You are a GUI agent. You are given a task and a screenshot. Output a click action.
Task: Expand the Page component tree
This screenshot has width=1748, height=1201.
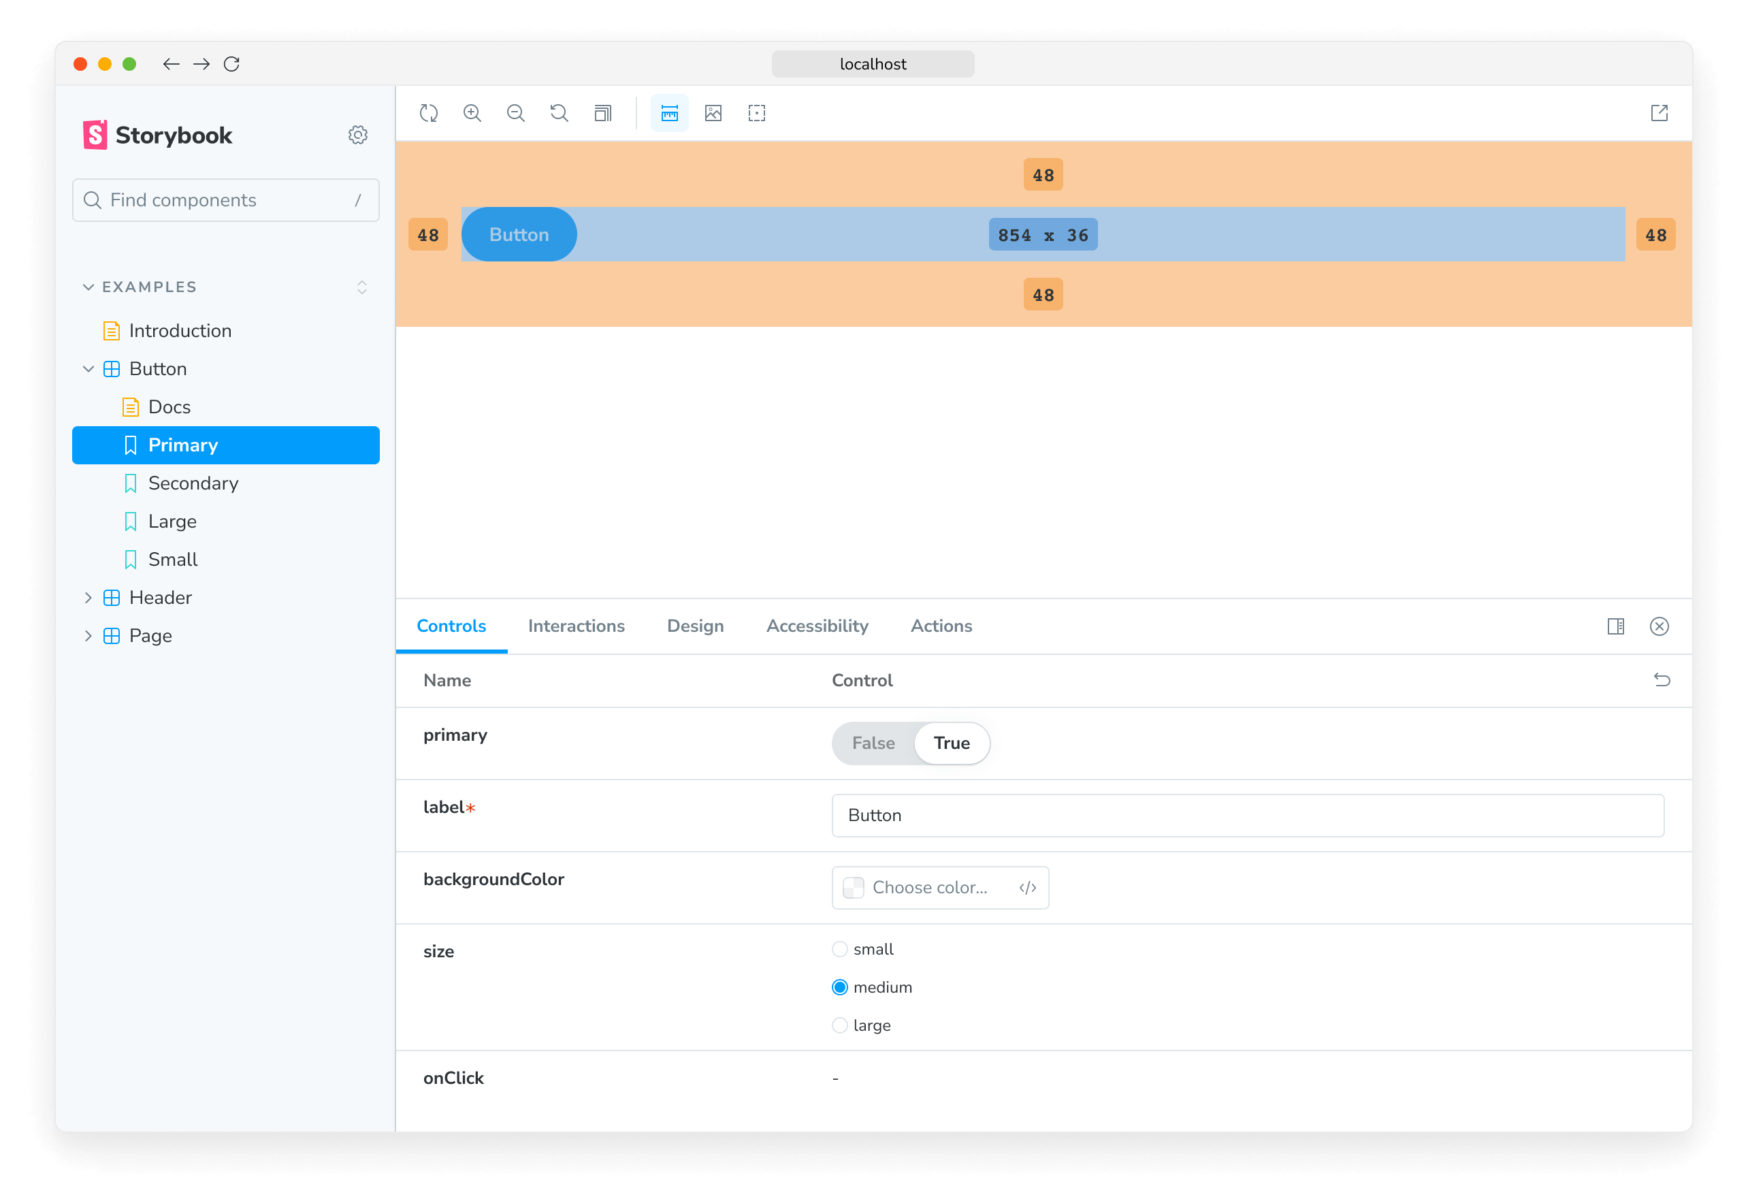[86, 635]
